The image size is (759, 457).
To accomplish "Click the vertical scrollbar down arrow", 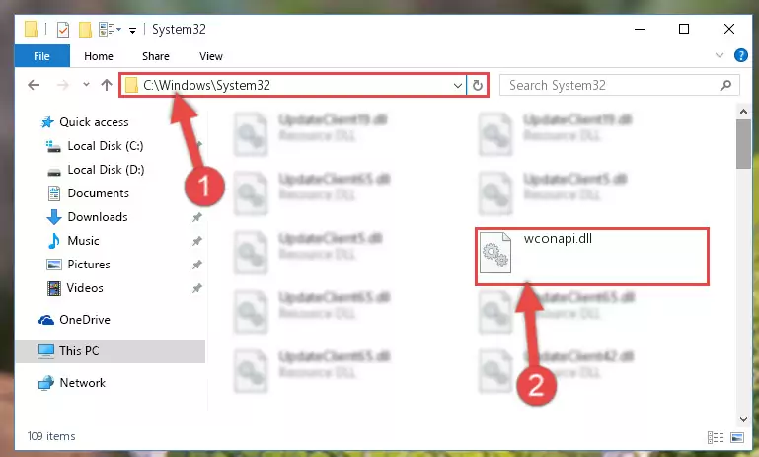I will pos(743,419).
